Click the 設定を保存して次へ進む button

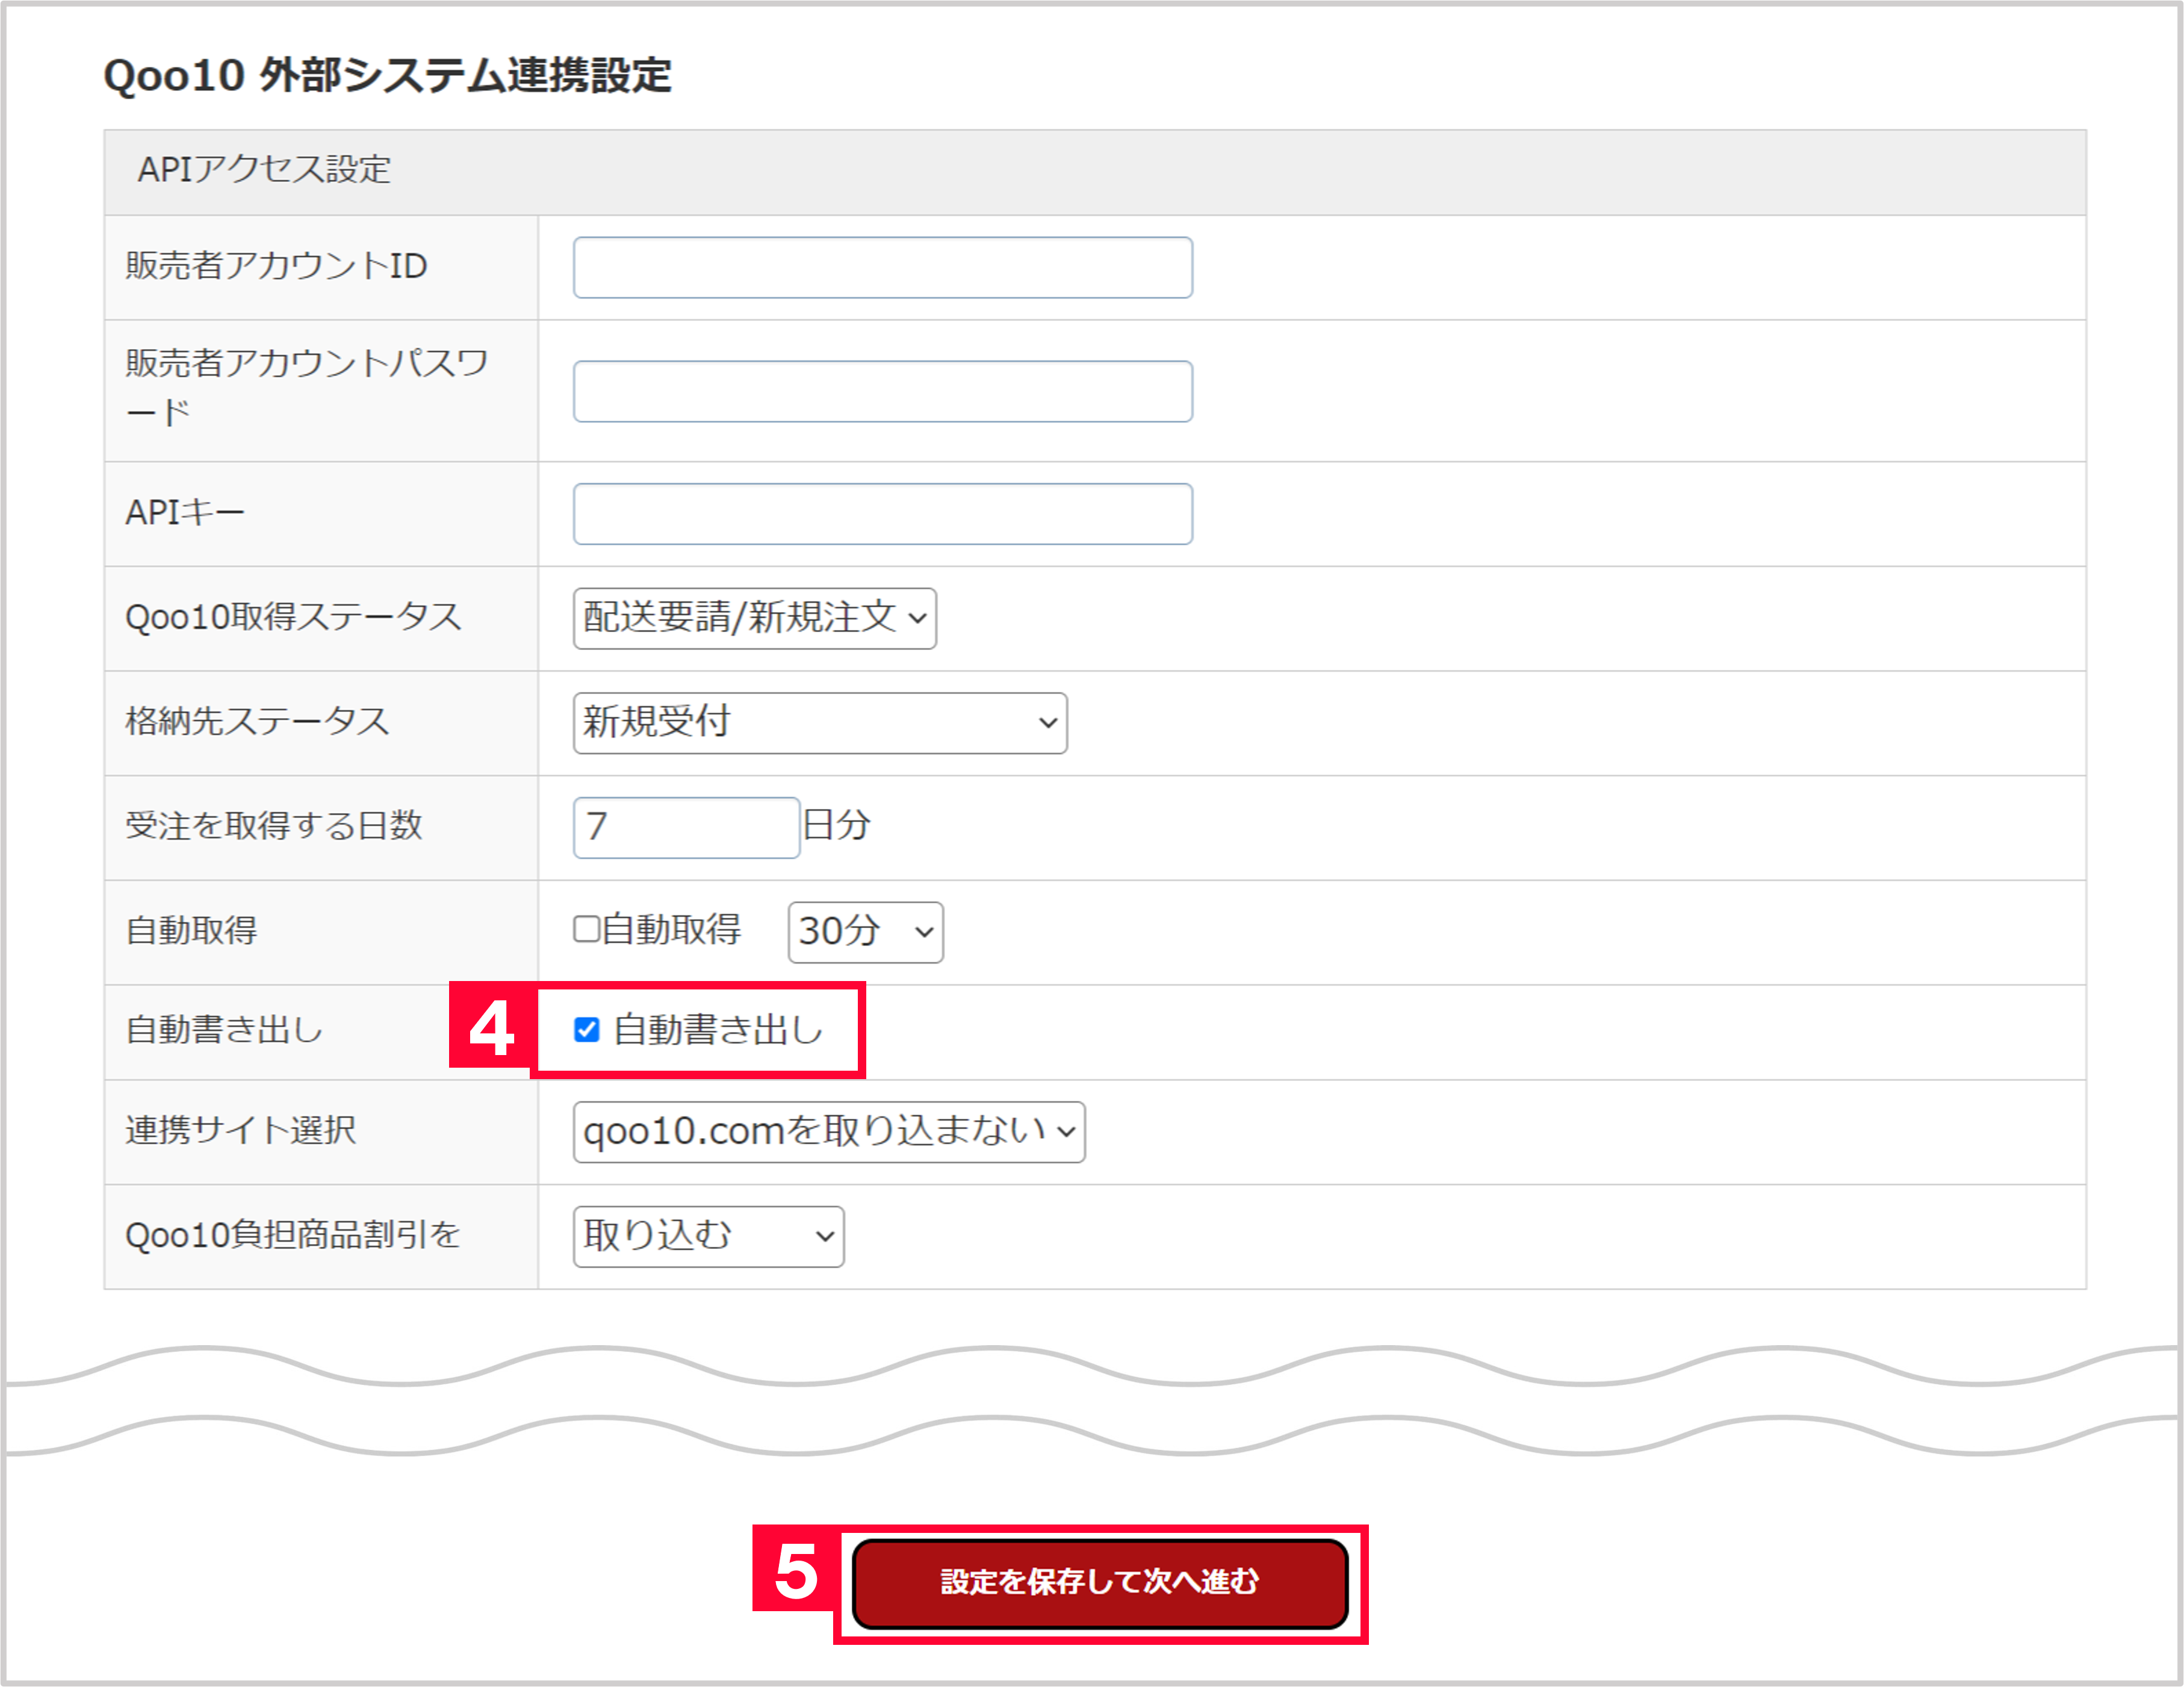(x=1100, y=1582)
